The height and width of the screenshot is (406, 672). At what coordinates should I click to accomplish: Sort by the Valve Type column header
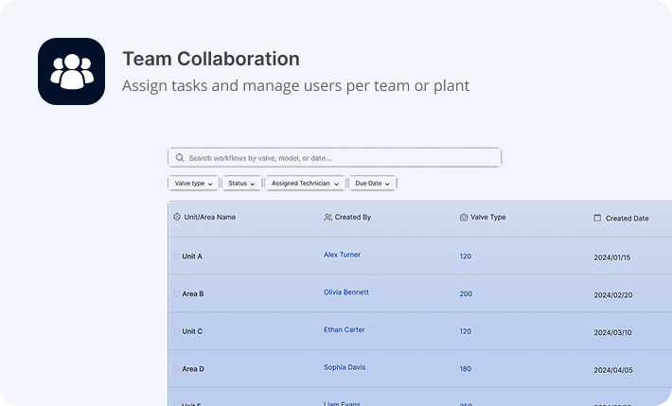[x=488, y=218]
